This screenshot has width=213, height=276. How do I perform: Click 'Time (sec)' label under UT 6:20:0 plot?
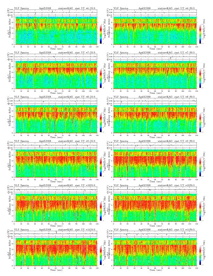coord(56,48)
